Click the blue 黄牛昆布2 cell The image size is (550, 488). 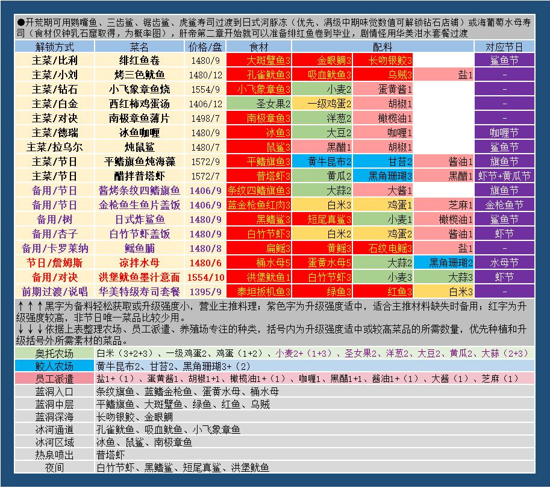pyautogui.click(x=322, y=161)
